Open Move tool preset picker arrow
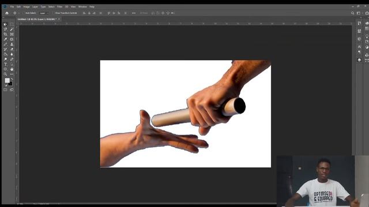369x207 pixels. 19,13
